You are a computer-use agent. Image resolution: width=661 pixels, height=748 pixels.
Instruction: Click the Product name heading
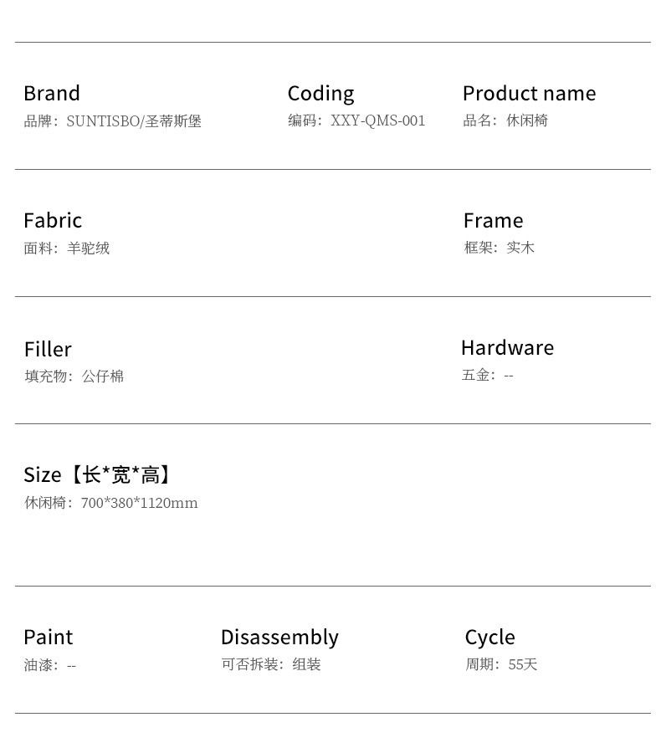pyautogui.click(x=530, y=93)
